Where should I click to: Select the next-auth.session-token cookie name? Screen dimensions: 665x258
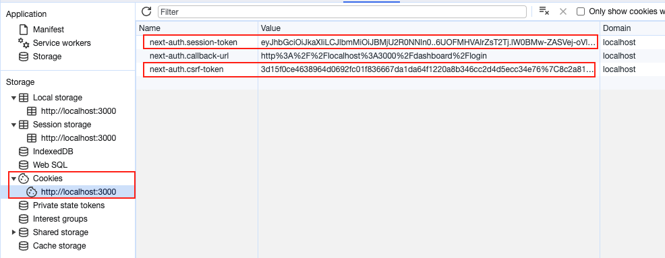coord(194,42)
